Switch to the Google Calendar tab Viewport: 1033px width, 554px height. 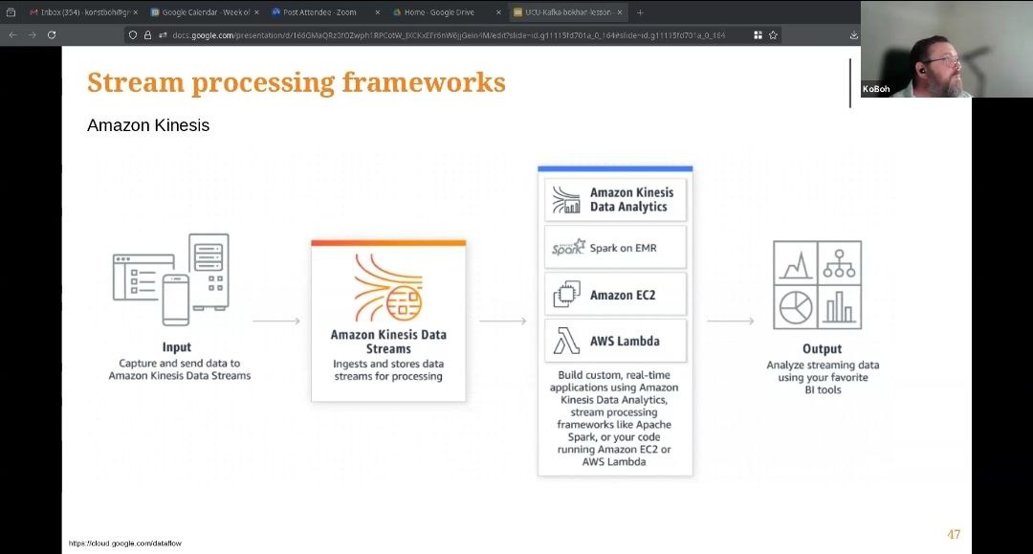point(205,11)
